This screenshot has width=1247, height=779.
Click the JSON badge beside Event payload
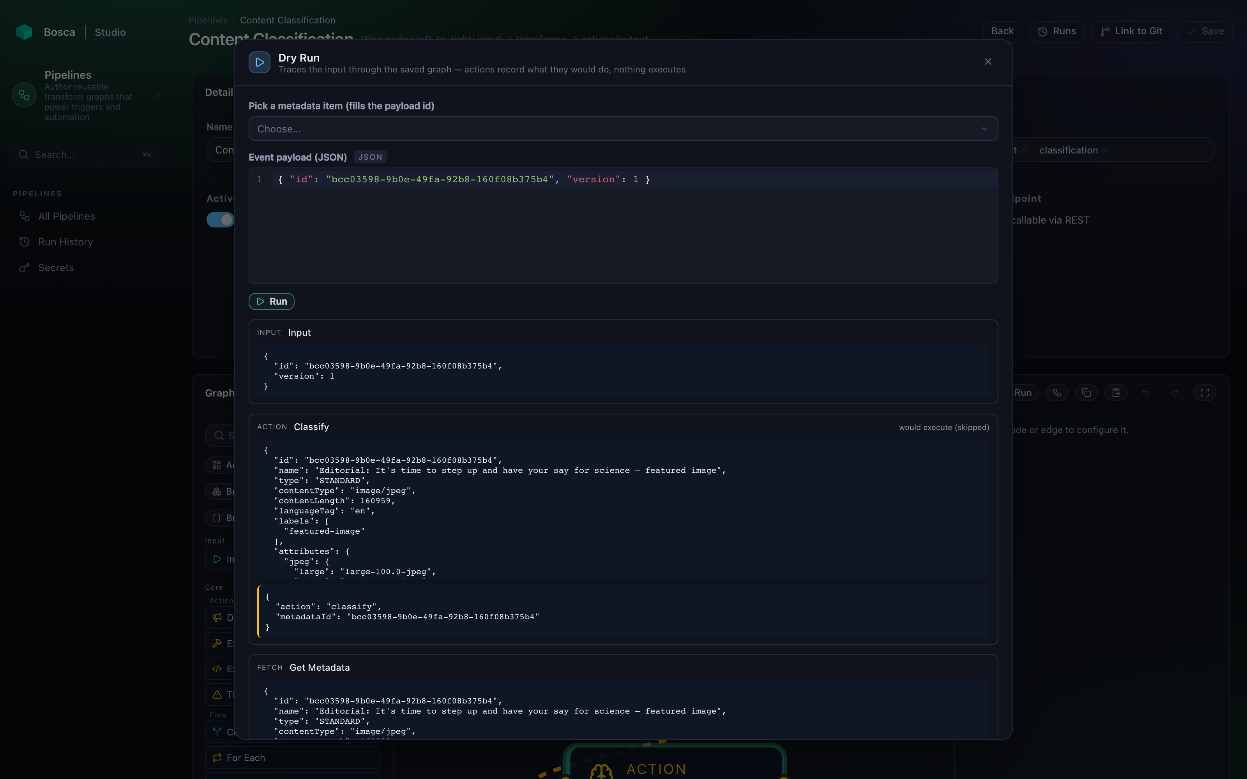coord(370,157)
